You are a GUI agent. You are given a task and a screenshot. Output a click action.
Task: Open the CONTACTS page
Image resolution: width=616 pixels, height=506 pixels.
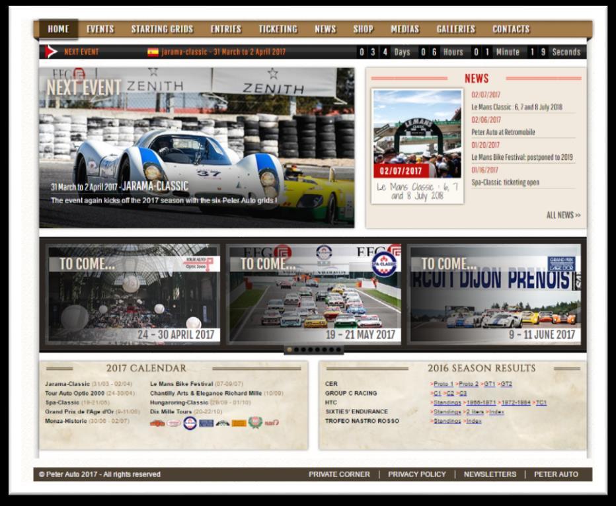click(x=511, y=29)
